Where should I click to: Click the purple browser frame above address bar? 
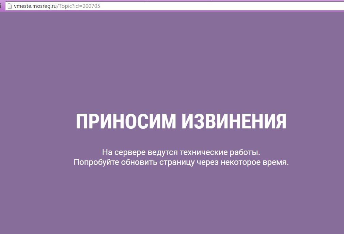click(170, 1)
